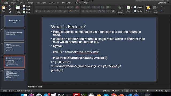Open the Slide Show tab
Viewport: 171px width, 96px height.
pyautogui.click(x=67, y=3)
